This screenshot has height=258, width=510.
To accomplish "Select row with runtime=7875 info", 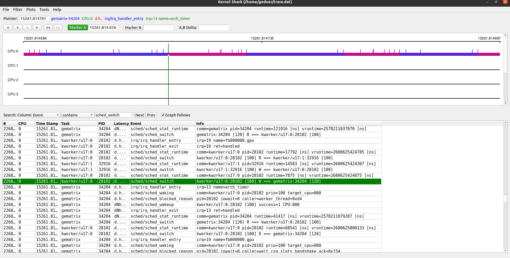I will click(192, 176).
